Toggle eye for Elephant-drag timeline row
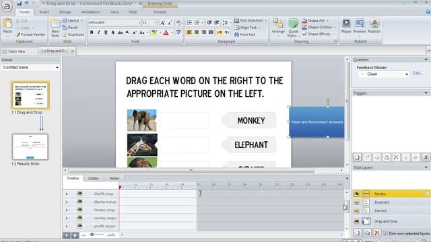The height and width of the screenshot is (242, 431). [79, 202]
